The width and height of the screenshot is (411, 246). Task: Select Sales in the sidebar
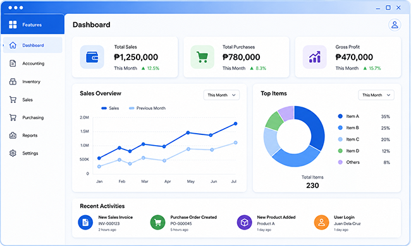tap(33, 100)
